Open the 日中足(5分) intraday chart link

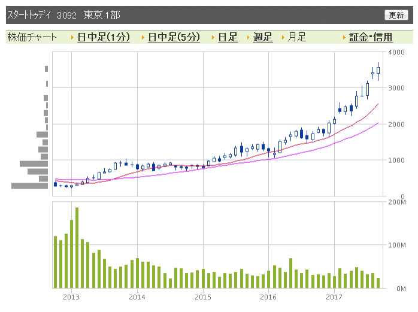(x=174, y=37)
